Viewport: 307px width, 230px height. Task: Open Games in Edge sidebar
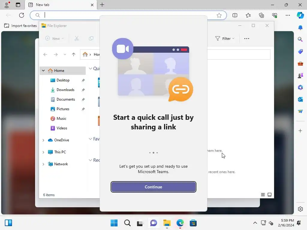coord(300,75)
